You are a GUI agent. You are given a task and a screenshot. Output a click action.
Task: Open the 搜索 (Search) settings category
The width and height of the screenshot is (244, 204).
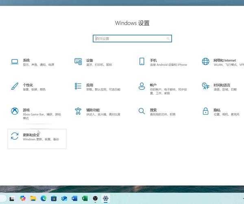point(142,111)
